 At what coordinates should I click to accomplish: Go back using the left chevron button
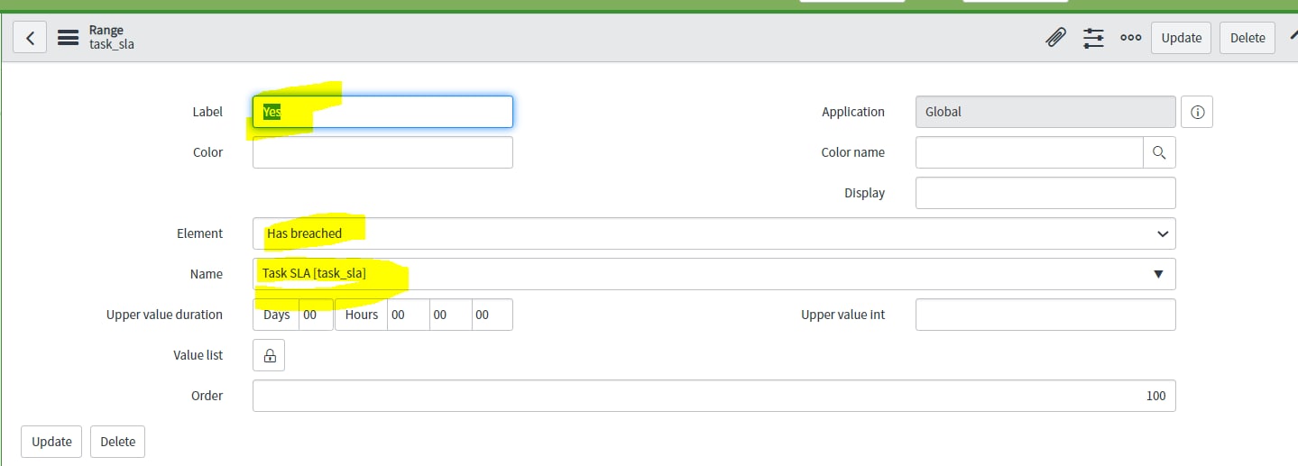pos(30,38)
